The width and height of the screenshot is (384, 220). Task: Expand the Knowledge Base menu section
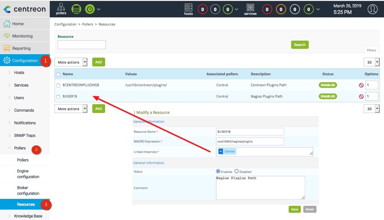tap(28, 216)
